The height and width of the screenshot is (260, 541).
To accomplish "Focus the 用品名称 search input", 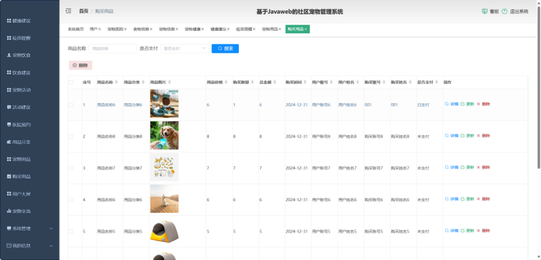I will [113, 49].
